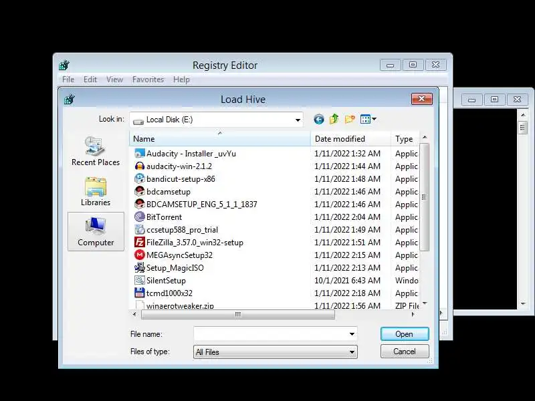Click the Audacity - Installer _uvYu file icon
This screenshot has width=535, height=401.
(x=140, y=154)
